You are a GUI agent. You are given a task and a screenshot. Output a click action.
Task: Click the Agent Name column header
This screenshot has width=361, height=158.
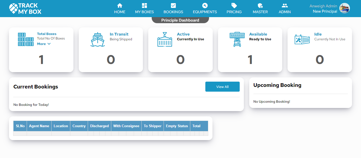[39, 126]
